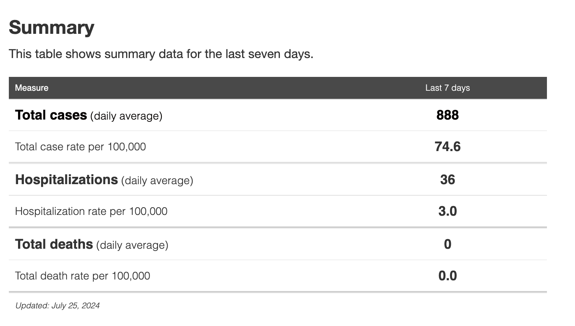Click the 888 total cases value
575x326 pixels.
[447, 115]
